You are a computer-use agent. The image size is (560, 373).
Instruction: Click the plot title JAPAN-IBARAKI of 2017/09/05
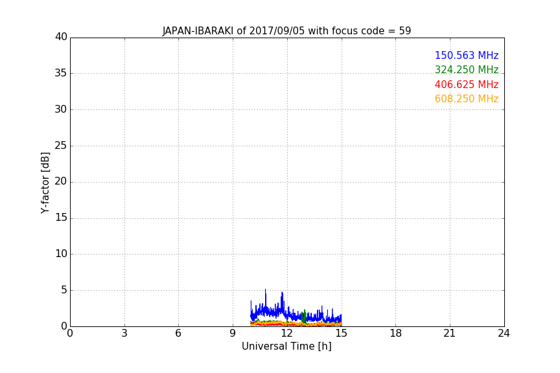286,30
